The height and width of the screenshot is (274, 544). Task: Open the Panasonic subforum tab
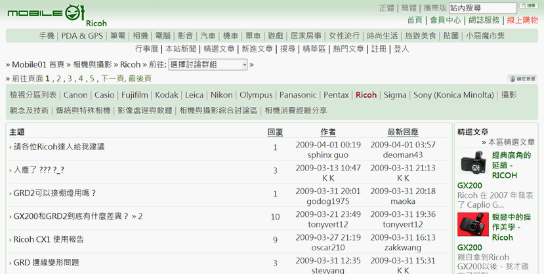click(298, 95)
